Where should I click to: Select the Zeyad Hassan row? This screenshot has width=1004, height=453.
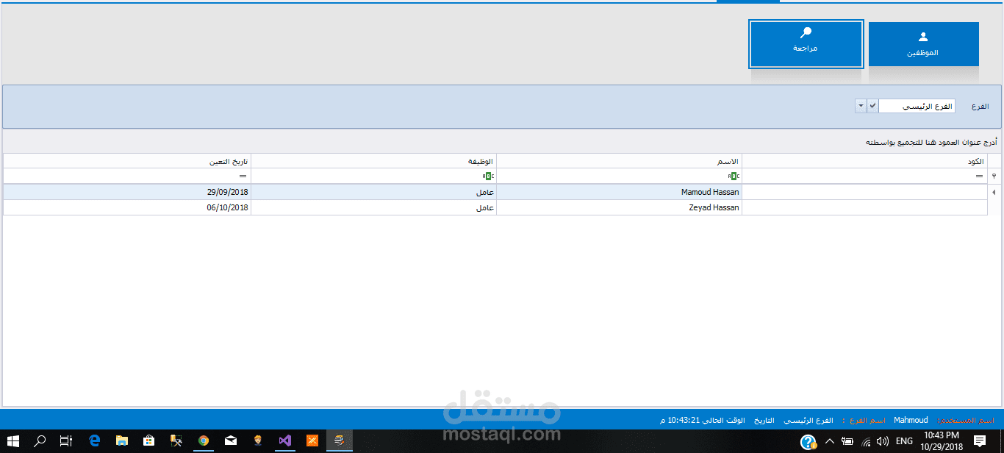(495, 207)
